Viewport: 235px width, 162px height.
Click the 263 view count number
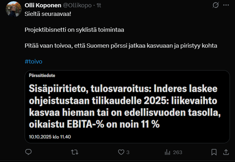[178, 152]
